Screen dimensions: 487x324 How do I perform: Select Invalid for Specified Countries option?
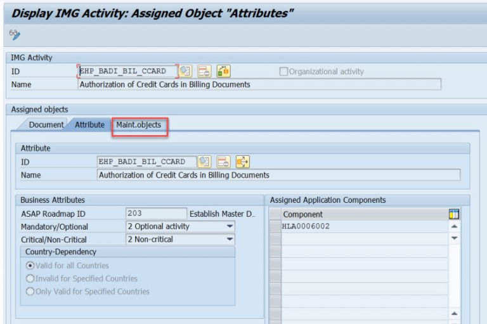[x=30, y=278]
